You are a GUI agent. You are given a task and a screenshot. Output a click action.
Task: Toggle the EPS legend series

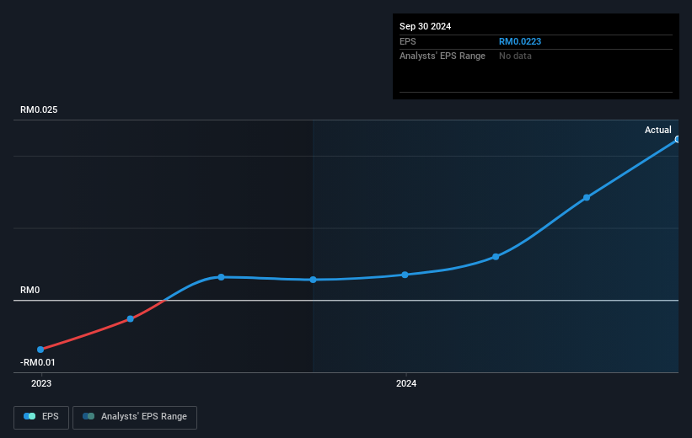coord(41,417)
